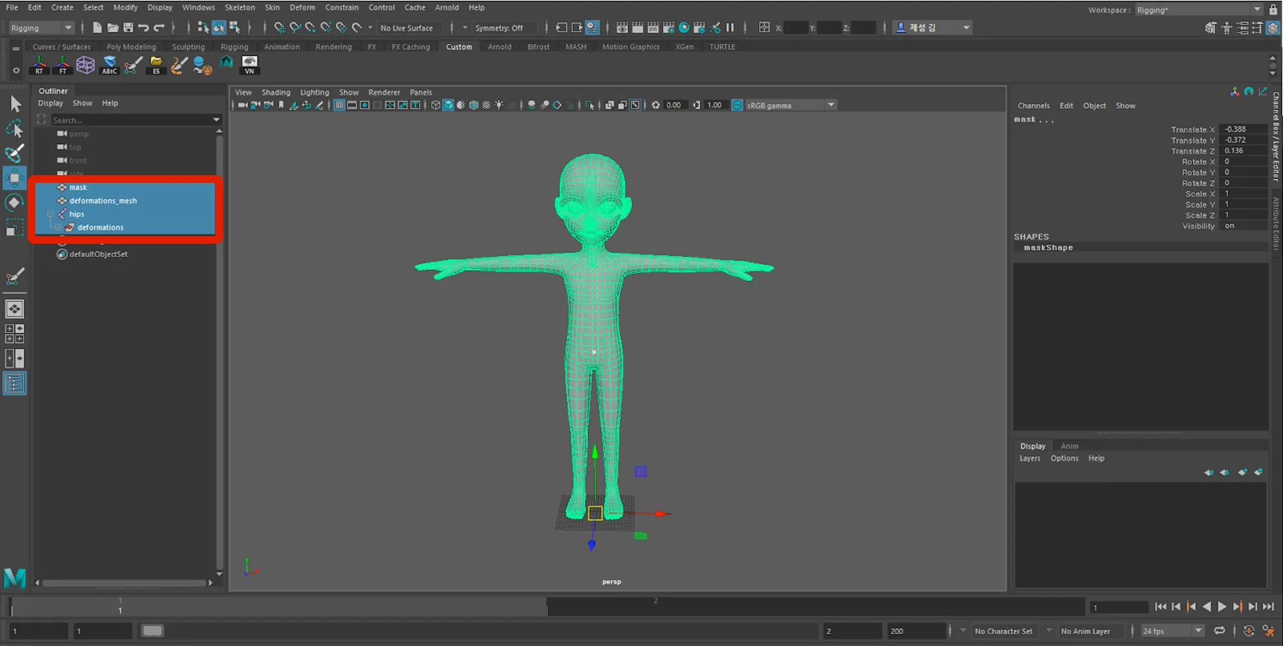Click the ES folder shelf icon
This screenshot has height=646, width=1283.
tap(156, 65)
